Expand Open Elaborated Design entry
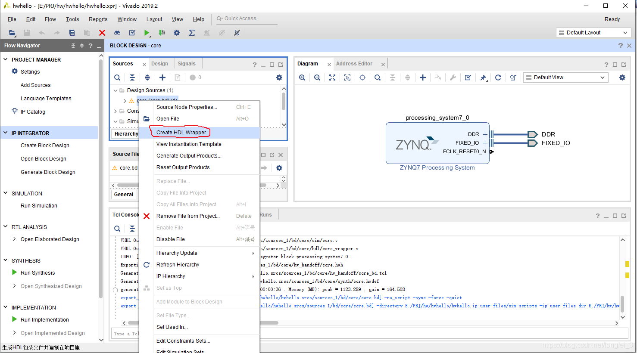637x353 pixels. click(15, 239)
